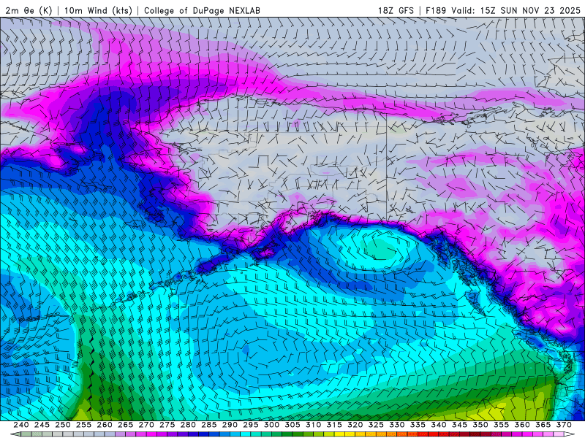Click the '10m Wind (kts)' title label
Viewport: 585px width, 438px height.
pyautogui.click(x=98, y=10)
